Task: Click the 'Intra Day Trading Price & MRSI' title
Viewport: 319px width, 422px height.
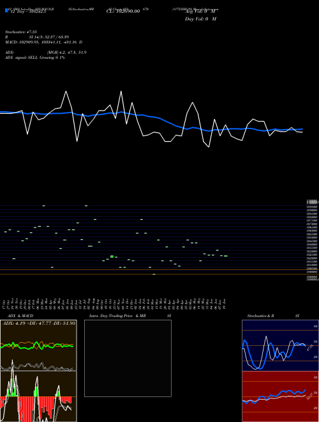Action: (x=130, y=316)
